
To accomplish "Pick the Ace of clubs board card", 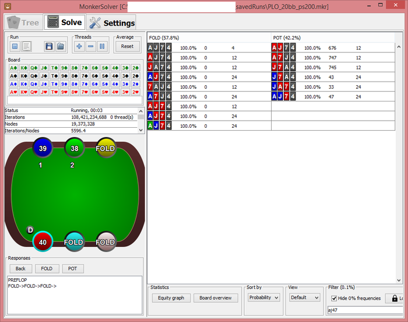I will pyautogui.click(x=13, y=68).
